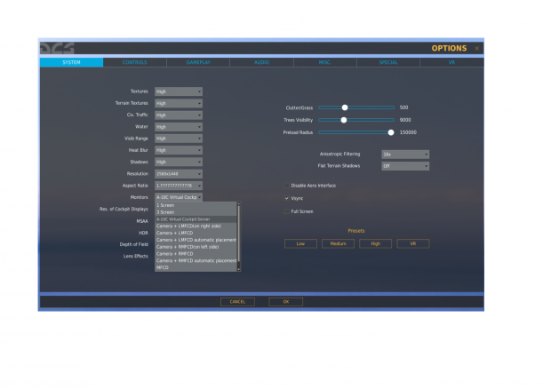This screenshot has width=551, height=389.
Task: Click the Monitors dropdown list scrollbar
Action: click(x=239, y=235)
